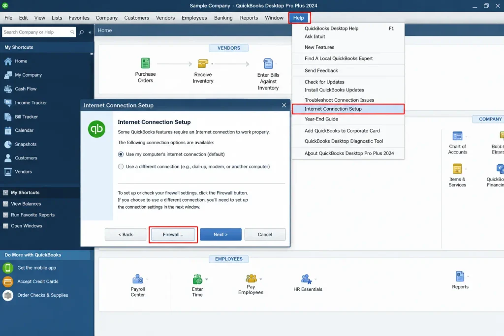Click Enter Bills Against Inventory icon
The height and width of the screenshot is (336, 504).
268,63
